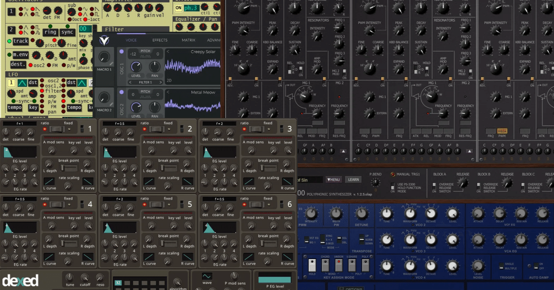Click the sync button on oscillator 2
The image size is (554, 290).
click(67, 32)
